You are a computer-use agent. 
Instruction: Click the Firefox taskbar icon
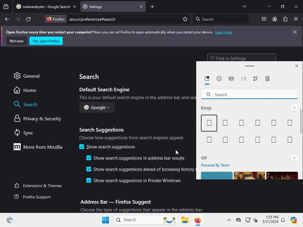click(198, 220)
